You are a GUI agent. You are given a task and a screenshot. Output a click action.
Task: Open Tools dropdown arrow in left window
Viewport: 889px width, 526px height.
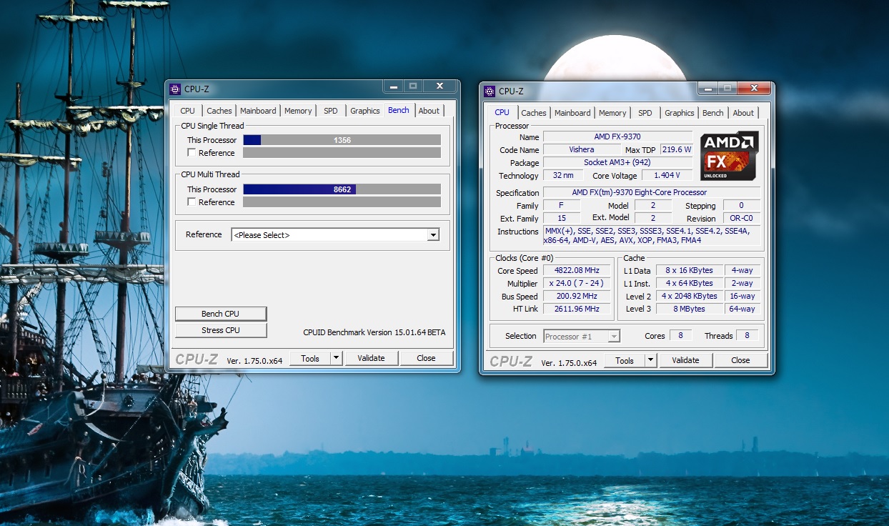pos(337,358)
